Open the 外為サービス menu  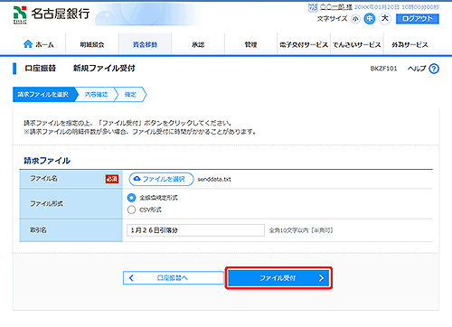pos(410,44)
